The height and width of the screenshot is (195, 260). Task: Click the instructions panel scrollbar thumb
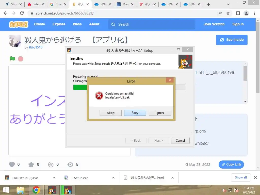pyautogui.click(x=245, y=73)
